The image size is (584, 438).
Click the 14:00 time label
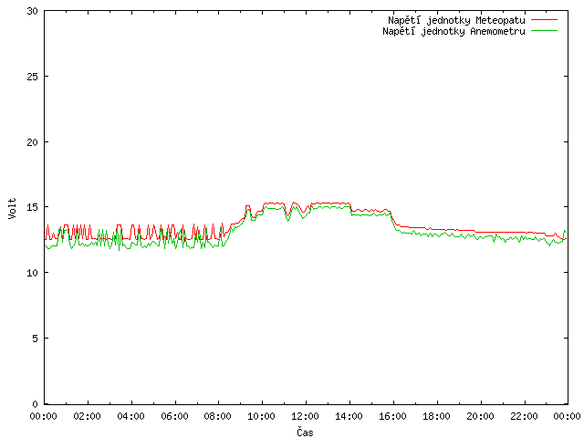349,416
